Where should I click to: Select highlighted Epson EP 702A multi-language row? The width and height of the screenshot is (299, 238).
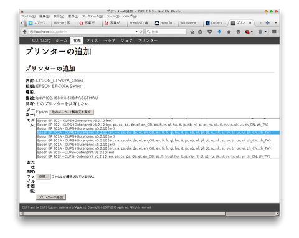(158, 133)
